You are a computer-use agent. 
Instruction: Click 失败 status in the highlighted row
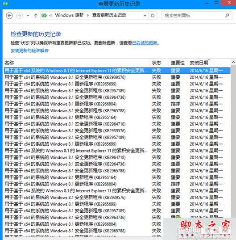[x=157, y=71]
